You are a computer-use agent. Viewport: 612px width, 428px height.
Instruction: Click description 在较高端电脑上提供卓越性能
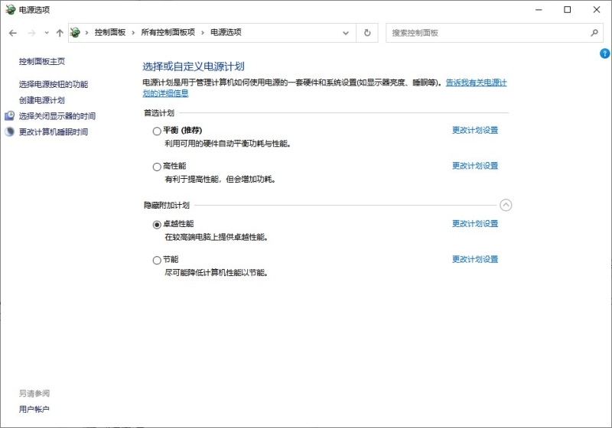point(216,237)
